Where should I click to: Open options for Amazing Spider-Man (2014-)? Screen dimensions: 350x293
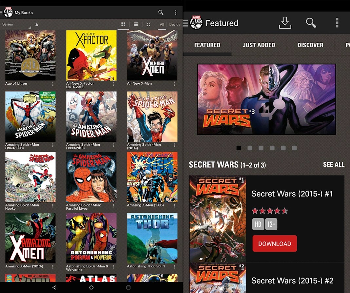click(x=175, y=145)
